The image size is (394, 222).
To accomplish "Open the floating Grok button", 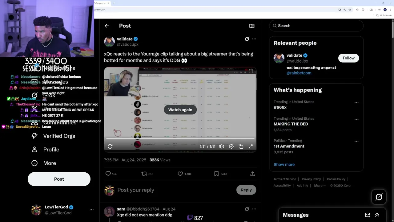I will click(x=379, y=197).
